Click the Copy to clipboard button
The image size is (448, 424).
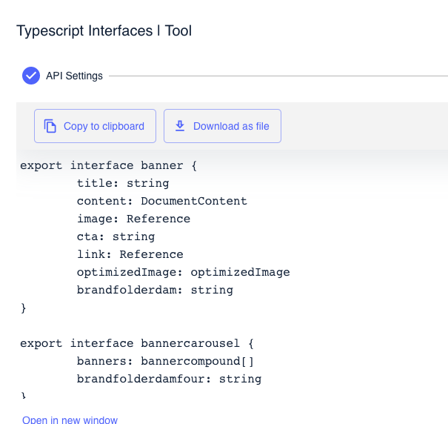(x=95, y=126)
